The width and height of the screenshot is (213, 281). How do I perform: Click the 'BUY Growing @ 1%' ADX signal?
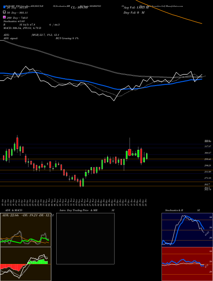click(x=67, y=38)
